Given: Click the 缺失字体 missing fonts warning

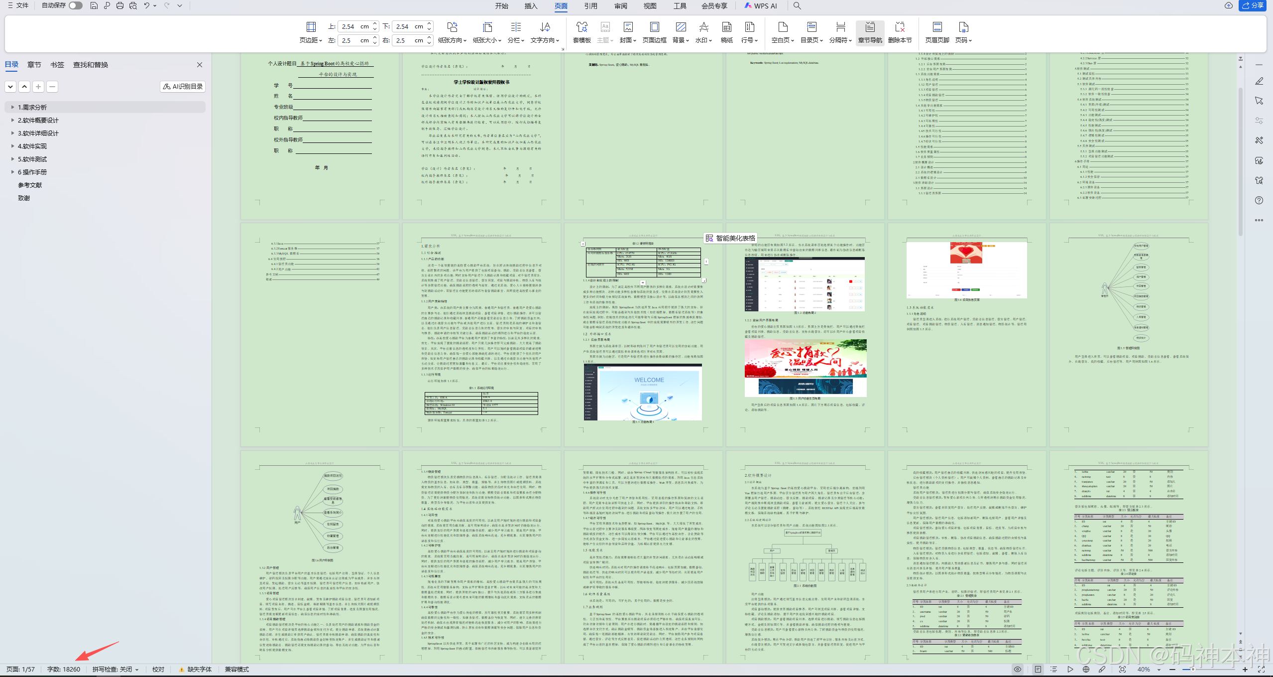Looking at the screenshot, I should 195,670.
